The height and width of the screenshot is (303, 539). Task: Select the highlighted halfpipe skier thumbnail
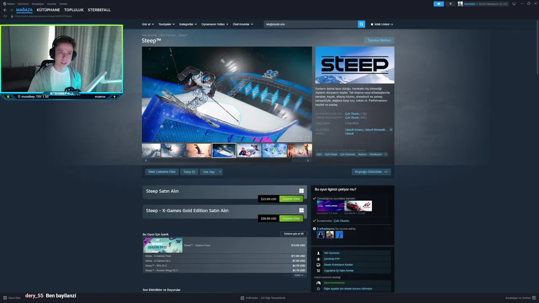tap(224, 150)
